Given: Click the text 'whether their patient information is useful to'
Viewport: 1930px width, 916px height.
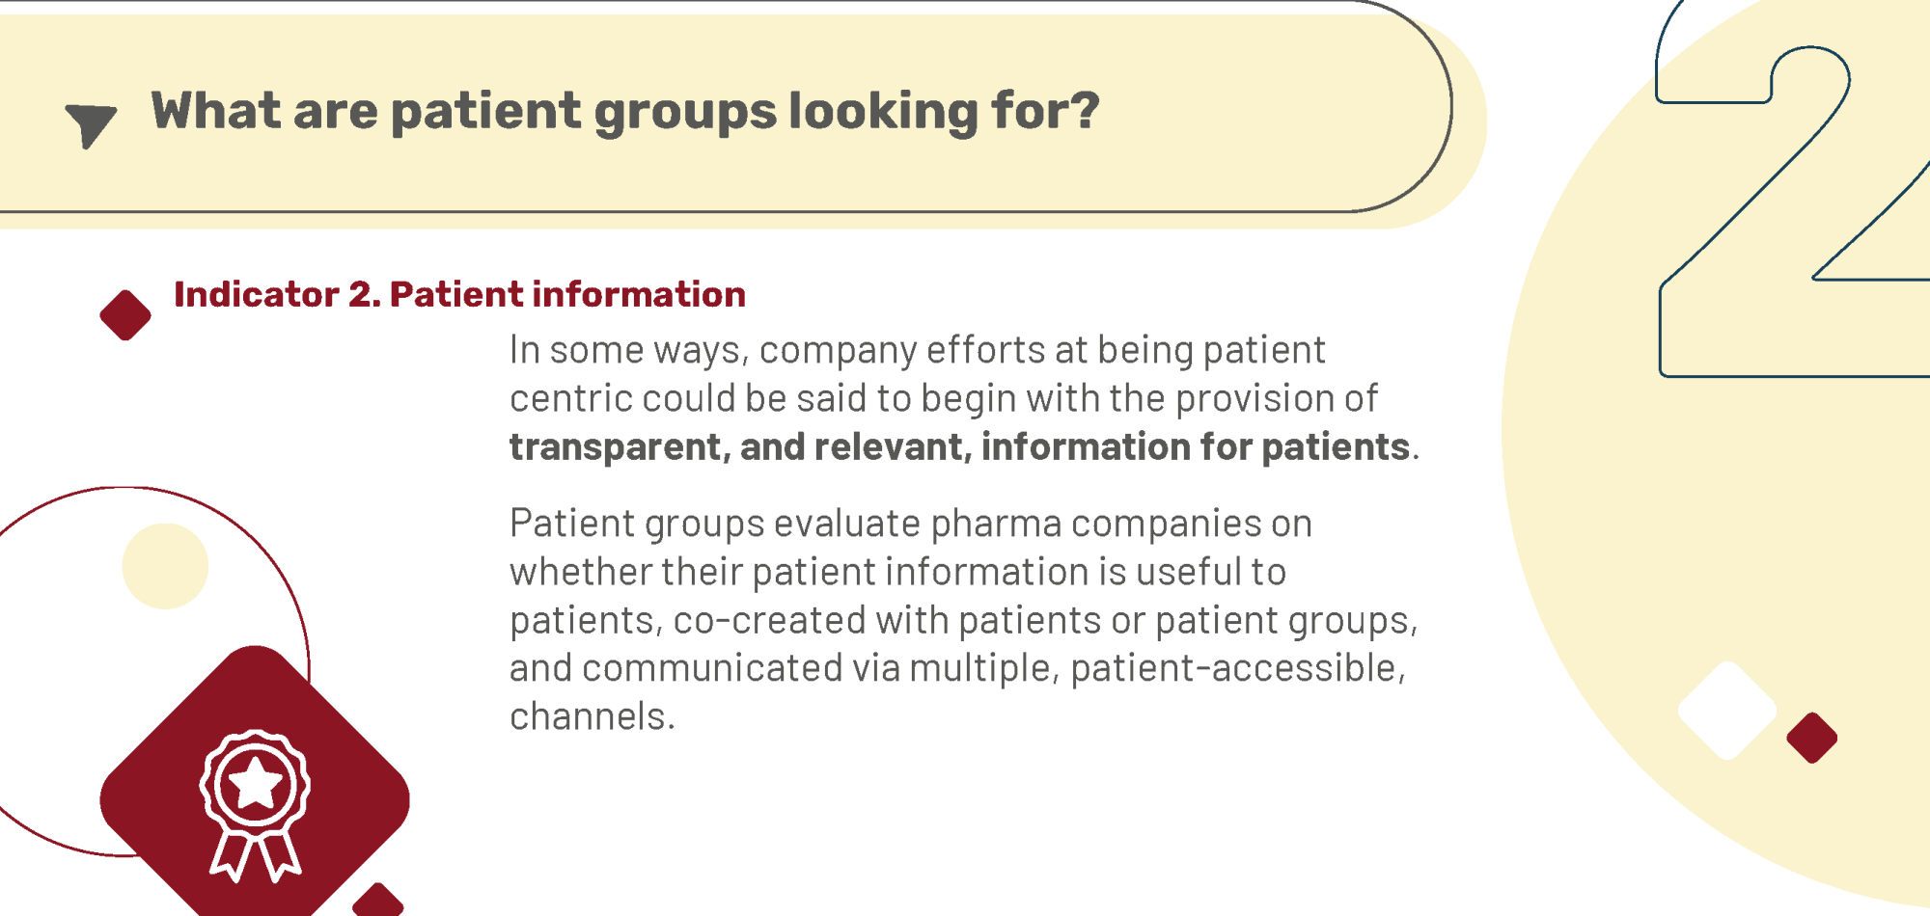Looking at the screenshot, I should [x=897, y=572].
